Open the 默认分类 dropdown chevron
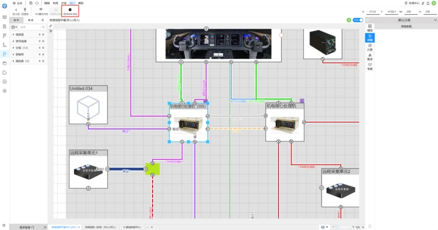 coord(435,20)
